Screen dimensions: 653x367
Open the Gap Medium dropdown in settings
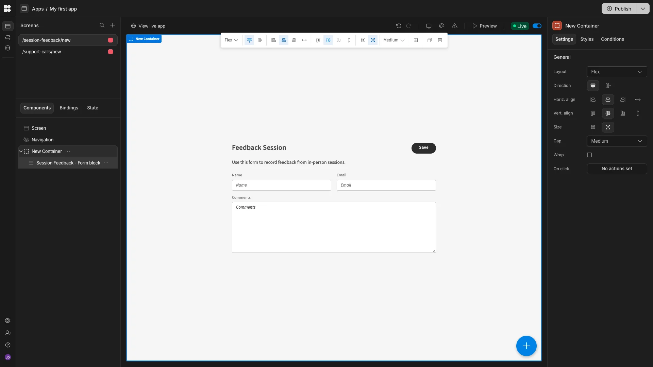click(617, 141)
